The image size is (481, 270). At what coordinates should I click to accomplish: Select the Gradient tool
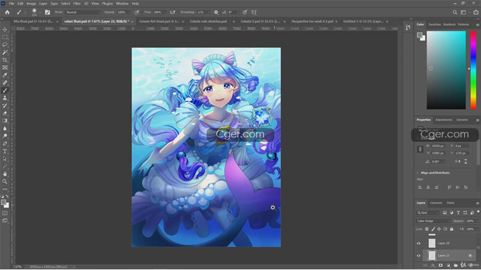(5, 121)
